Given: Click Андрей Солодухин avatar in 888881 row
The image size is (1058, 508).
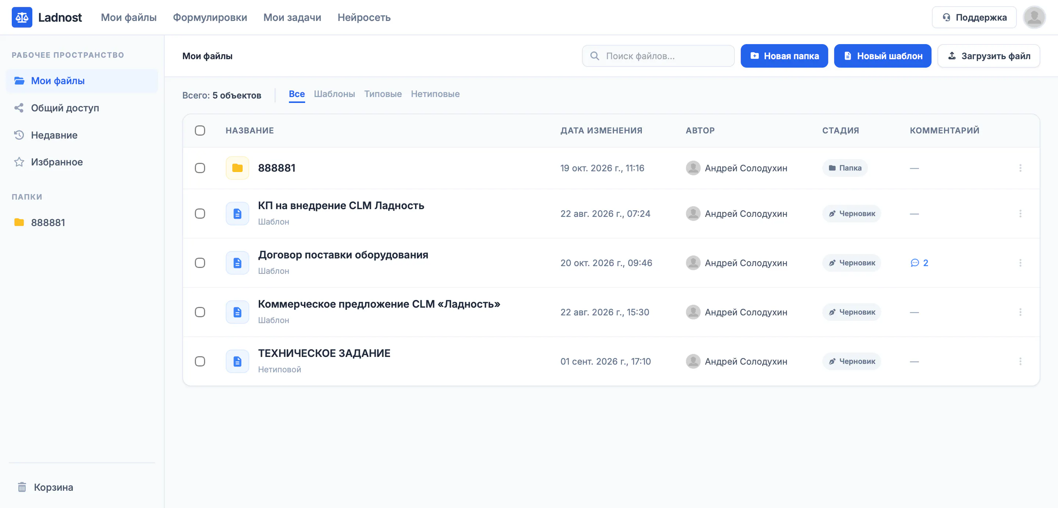Looking at the screenshot, I should pyautogui.click(x=693, y=168).
